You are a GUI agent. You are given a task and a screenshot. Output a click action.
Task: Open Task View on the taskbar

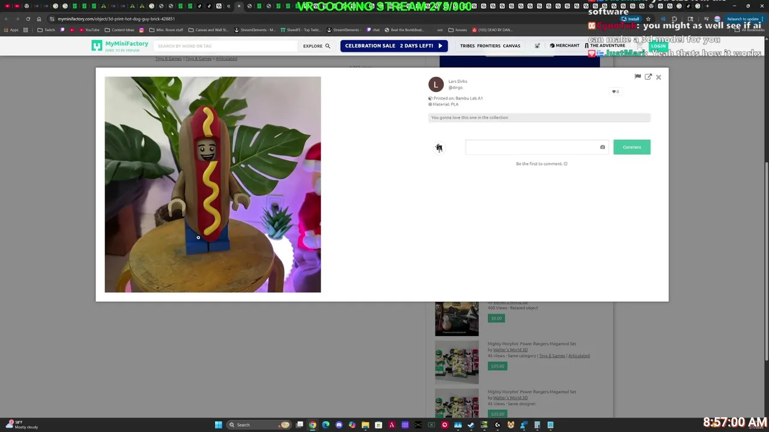[x=300, y=425]
